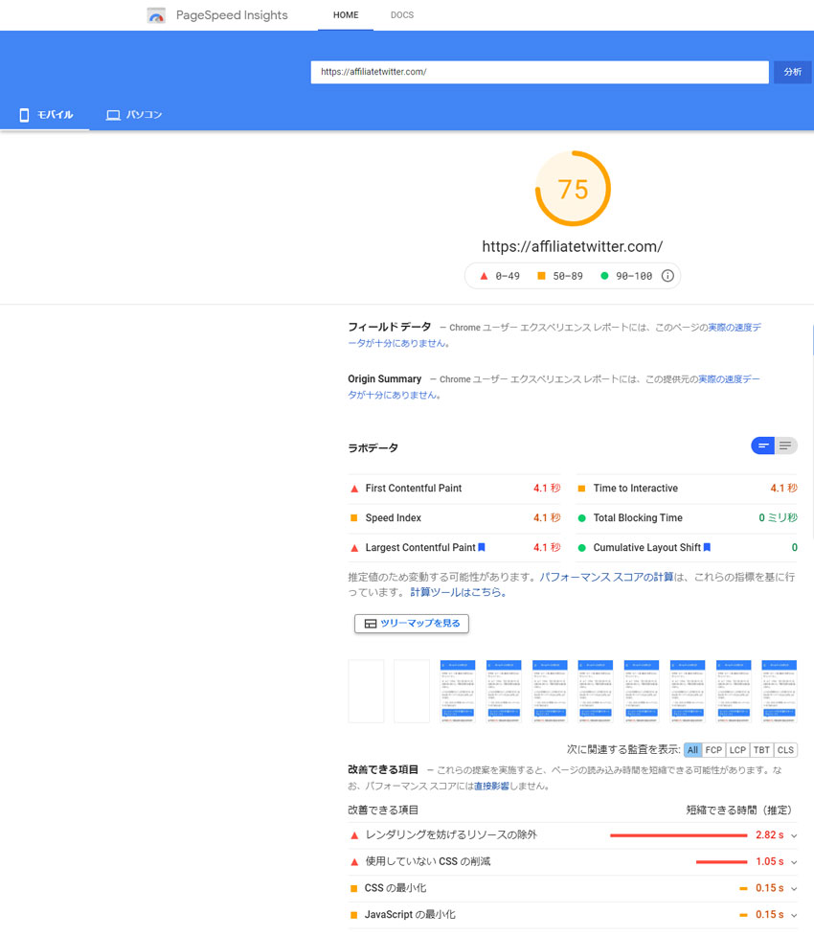Select the パソコン tab
The width and height of the screenshot is (814, 936).
(x=134, y=115)
